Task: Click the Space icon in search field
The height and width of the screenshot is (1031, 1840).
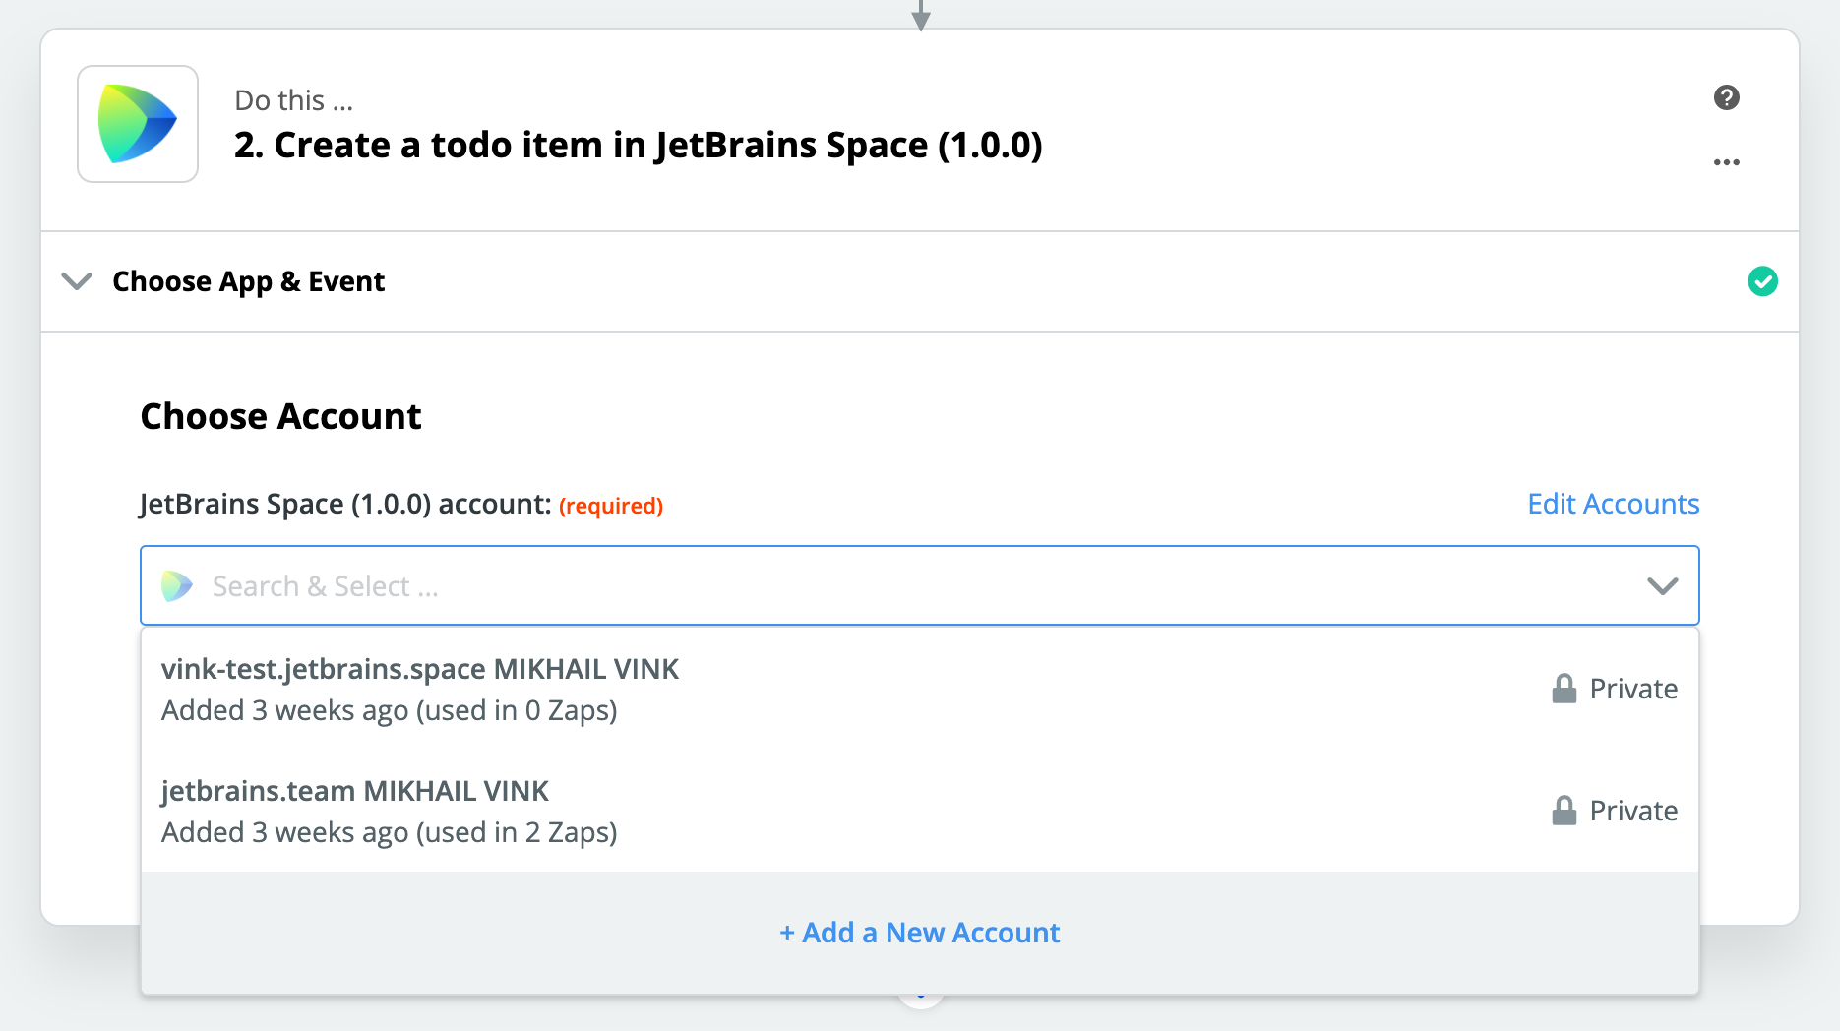Action: 177,586
